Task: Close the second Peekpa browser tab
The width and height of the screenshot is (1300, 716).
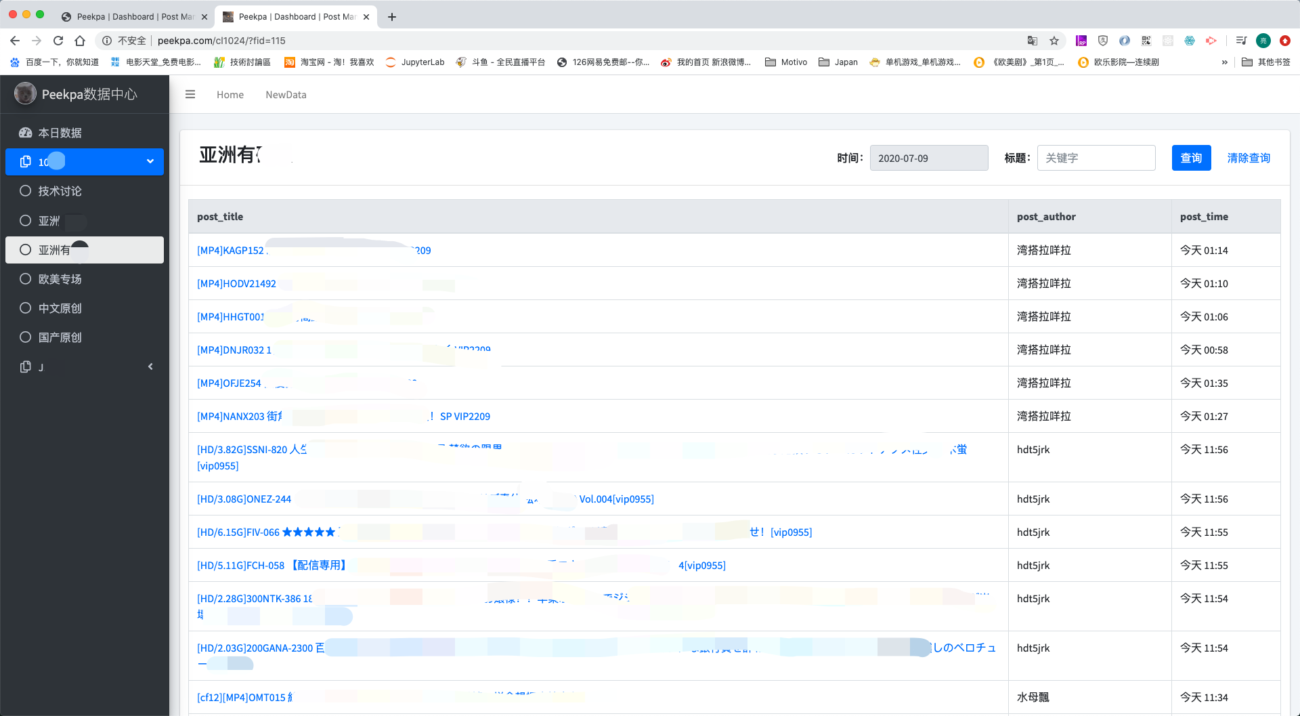Action: pos(366,17)
